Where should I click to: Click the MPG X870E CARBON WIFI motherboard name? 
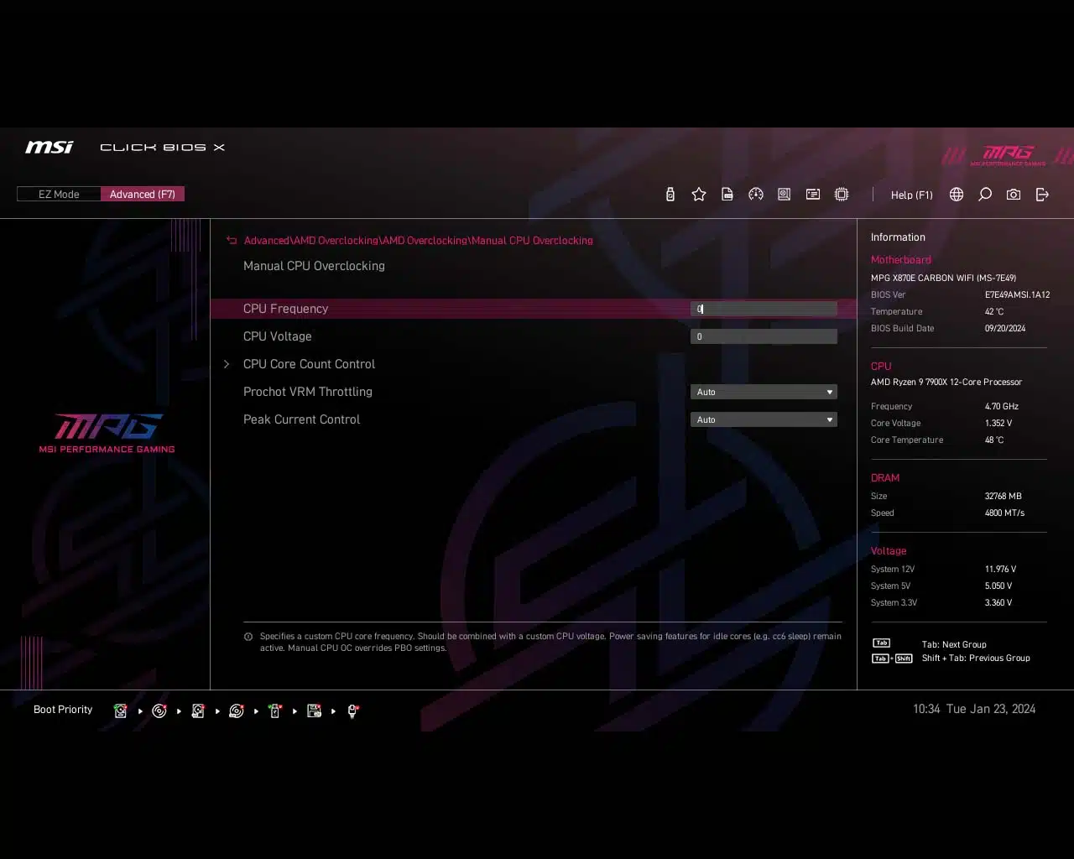(x=943, y=278)
